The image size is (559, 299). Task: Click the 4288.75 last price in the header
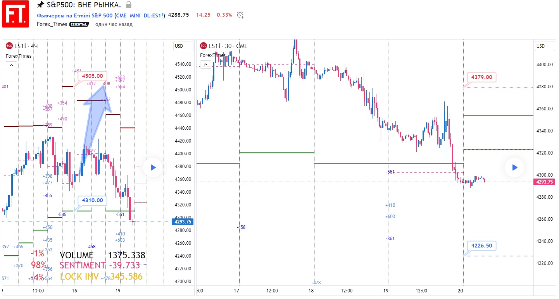pyautogui.click(x=178, y=15)
